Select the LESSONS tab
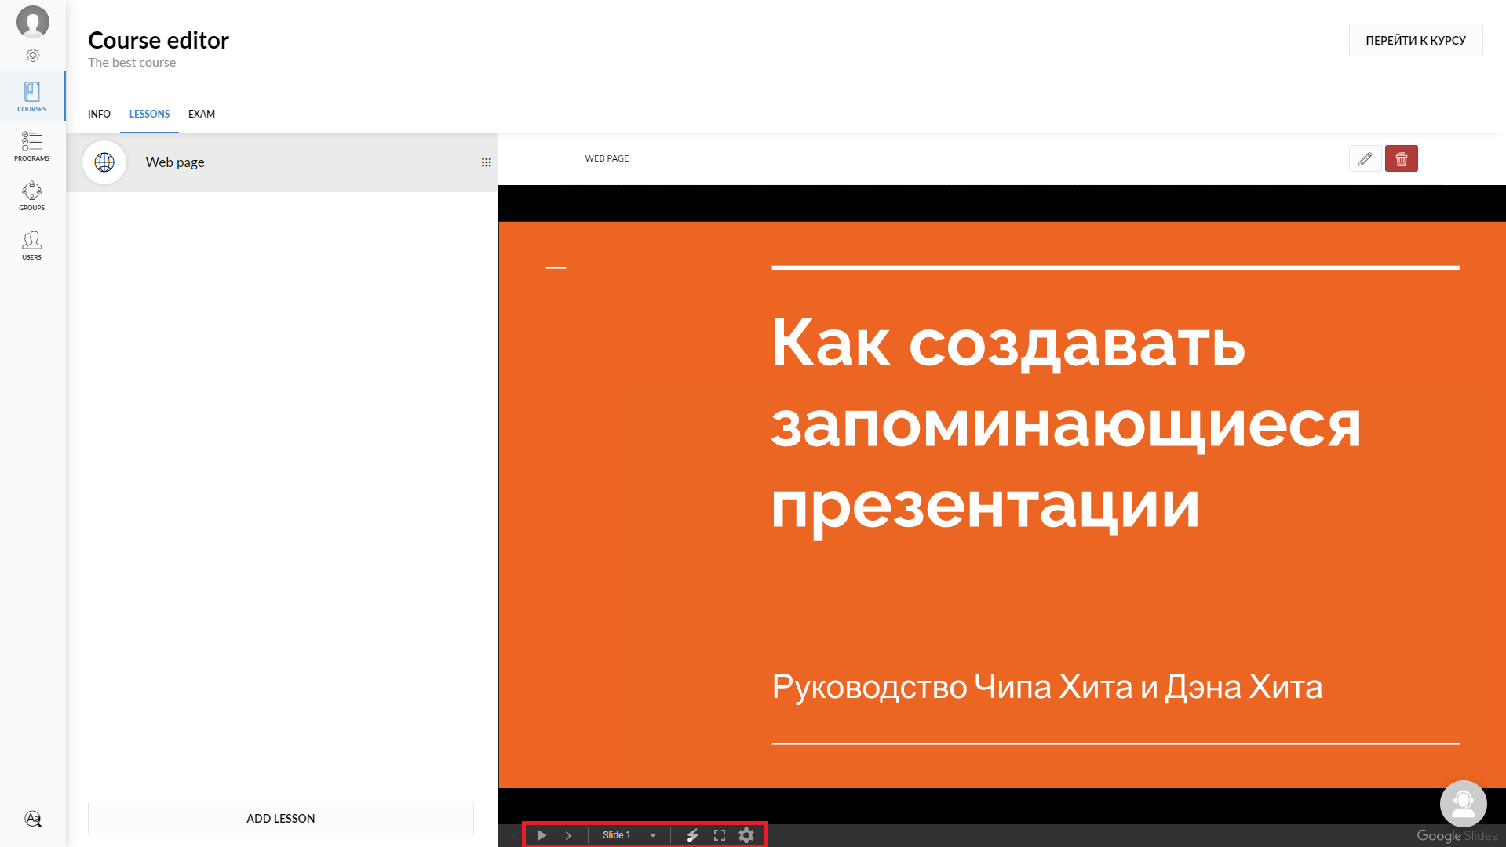 pos(149,114)
